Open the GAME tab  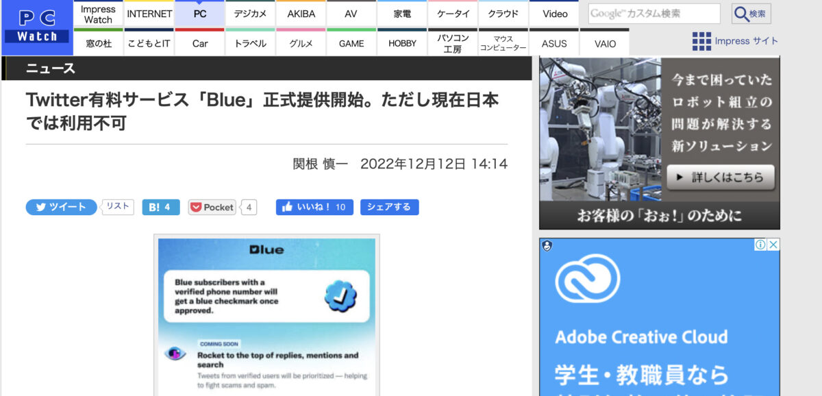click(351, 42)
